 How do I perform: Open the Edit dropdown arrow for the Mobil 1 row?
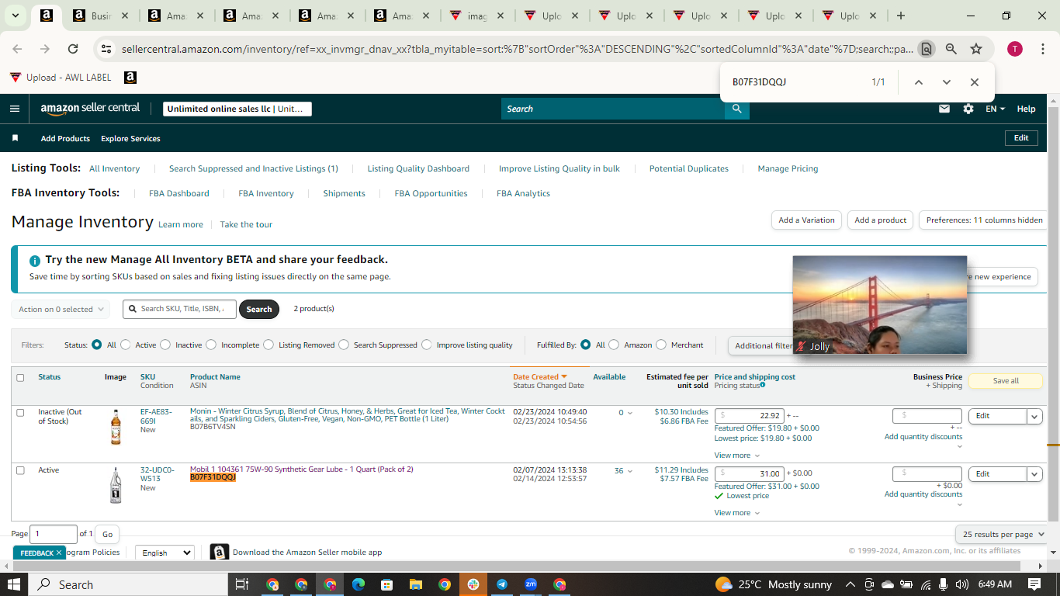pyautogui.click(x=1034, y=474)
